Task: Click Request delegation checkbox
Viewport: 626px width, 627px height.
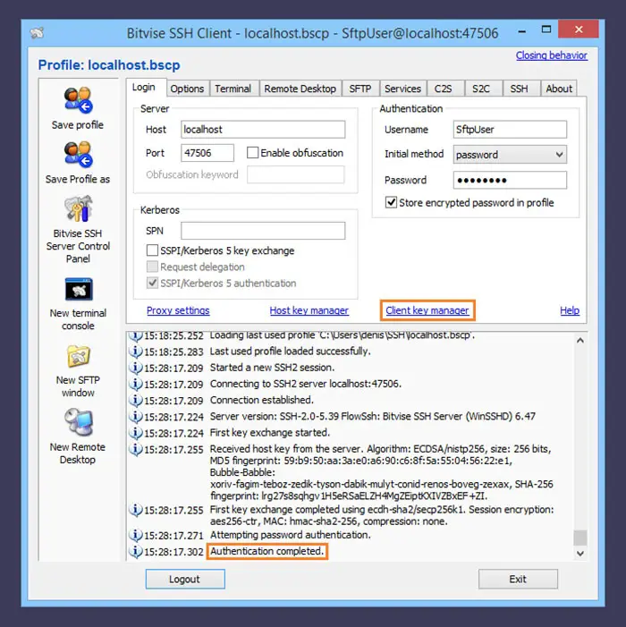Action: point(152,267)
